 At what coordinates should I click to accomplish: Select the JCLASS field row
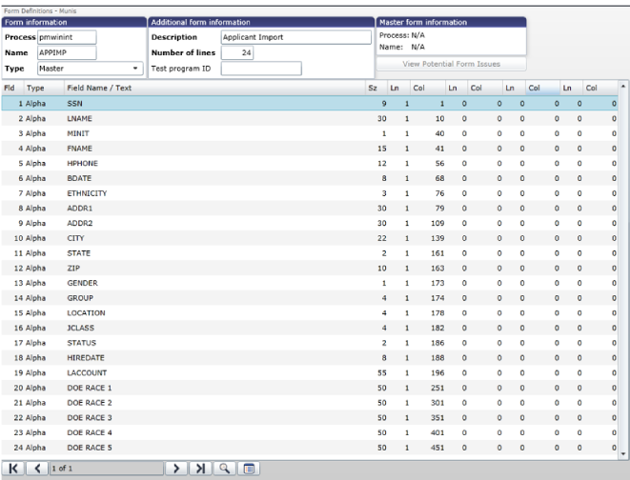310,328
